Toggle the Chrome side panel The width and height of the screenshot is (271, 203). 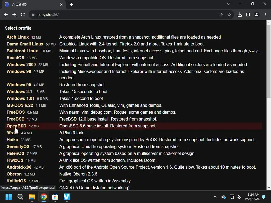pyautogui.click(x=248, y=15)
